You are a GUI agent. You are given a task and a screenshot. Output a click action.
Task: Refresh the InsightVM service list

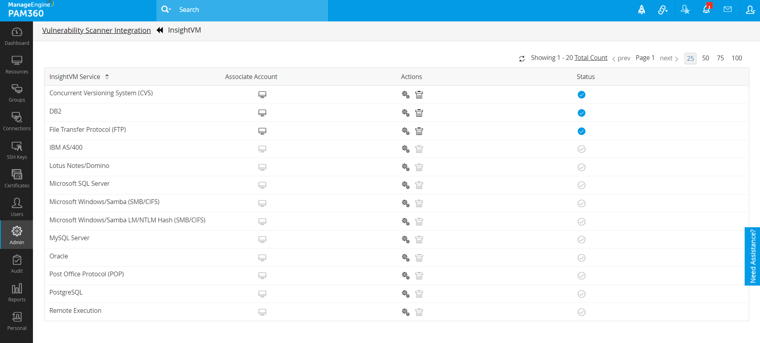(x=522, y=59)
